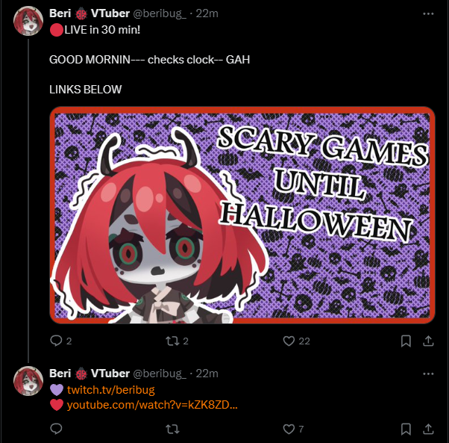
Task: Open Beri VTuber display name in first tweet
Action: (x=90, y=13)
